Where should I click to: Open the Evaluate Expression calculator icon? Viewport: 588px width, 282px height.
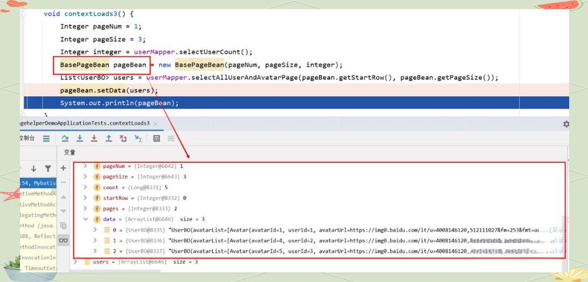coord(157,138)
